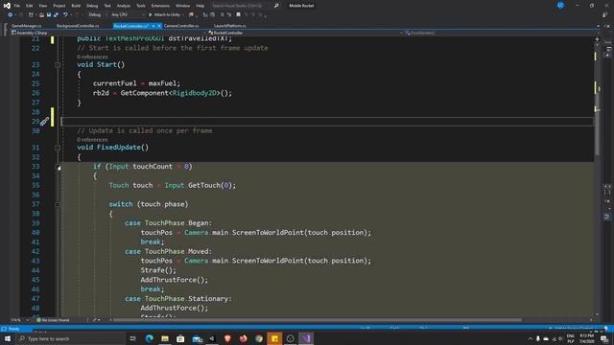
Task: Click the Ready status bar text
Action: tap(13, 329)
